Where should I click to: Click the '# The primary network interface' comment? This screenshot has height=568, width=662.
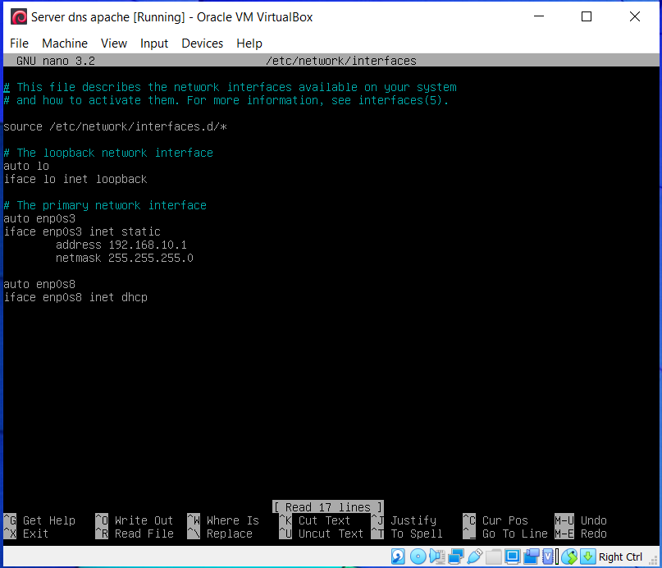click(105, 205)
